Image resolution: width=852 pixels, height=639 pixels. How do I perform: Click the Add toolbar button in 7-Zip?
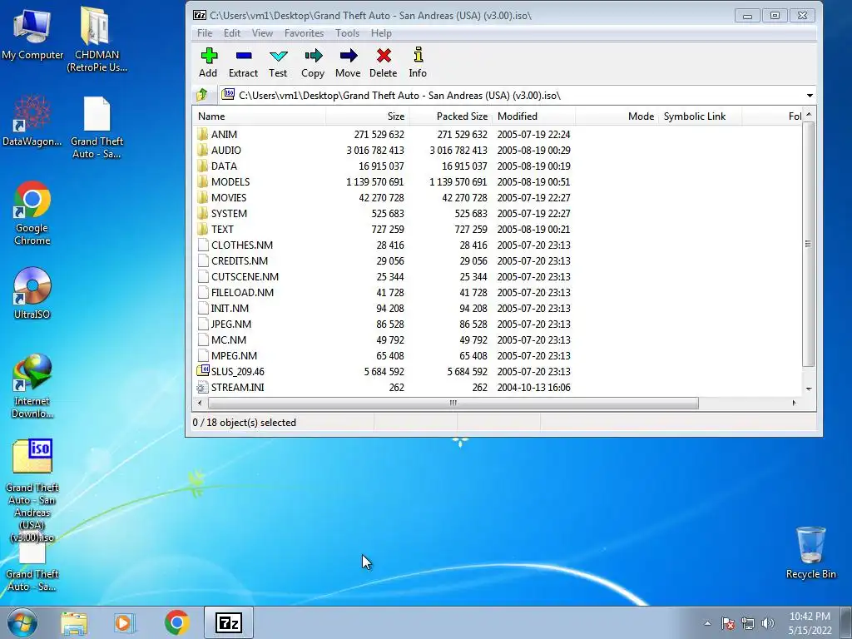tap(208, 62)
